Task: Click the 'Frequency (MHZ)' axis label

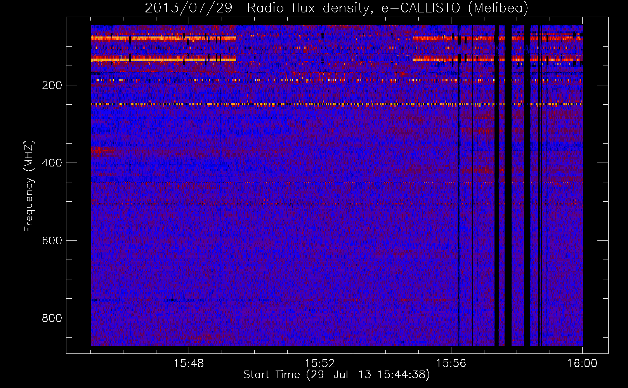Action: [29, 186]
